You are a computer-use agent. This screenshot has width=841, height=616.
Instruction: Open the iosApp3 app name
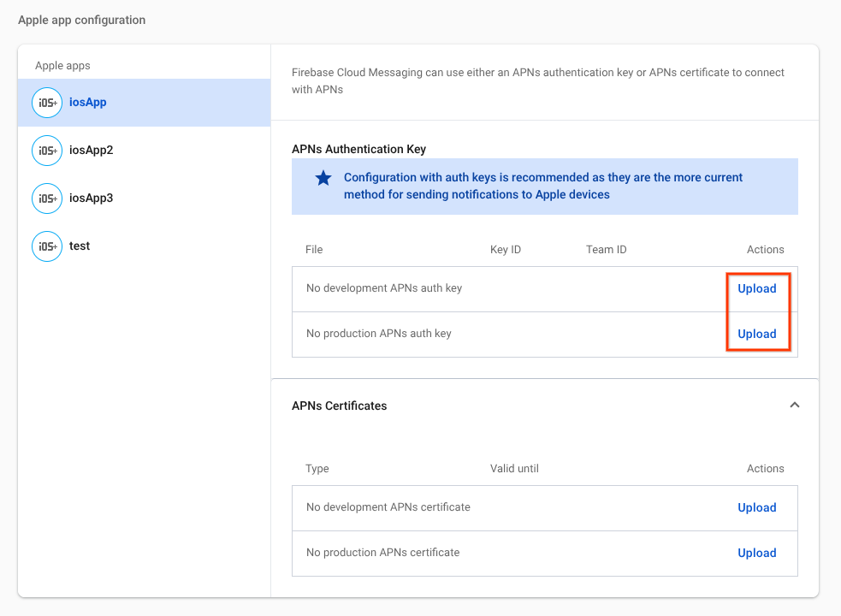tap(91, 198)
